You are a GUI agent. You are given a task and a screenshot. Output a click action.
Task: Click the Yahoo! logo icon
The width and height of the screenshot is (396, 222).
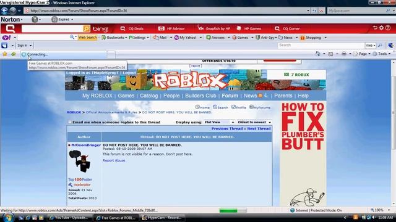[x=6, y=38]
